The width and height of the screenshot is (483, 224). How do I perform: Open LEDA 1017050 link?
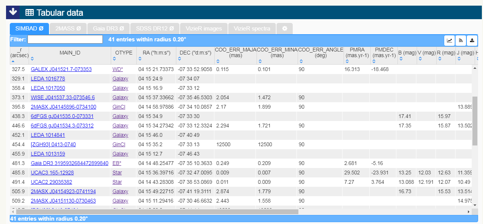point(48,88)
